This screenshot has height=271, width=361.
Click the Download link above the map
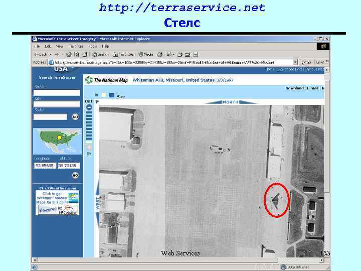(294, 88)
